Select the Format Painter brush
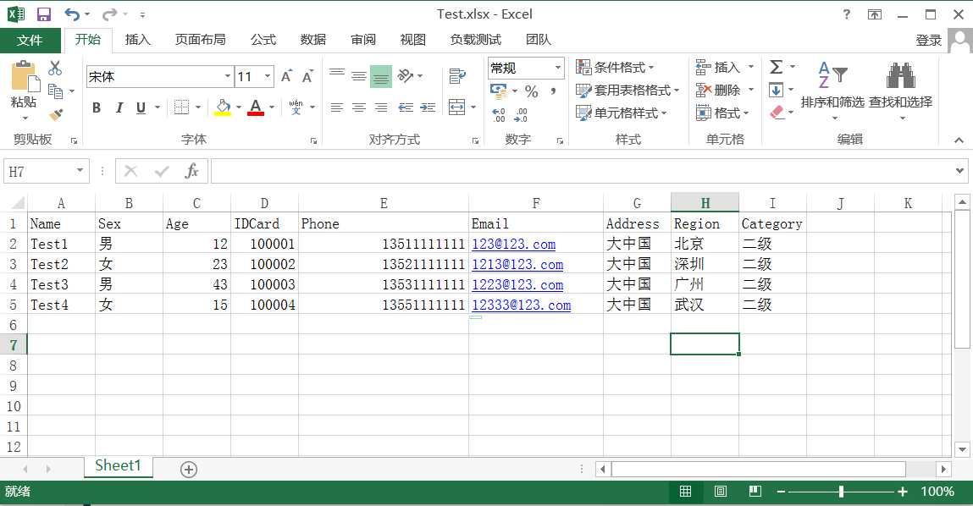This screenshot has width=973, height=506. pos(56,114)
